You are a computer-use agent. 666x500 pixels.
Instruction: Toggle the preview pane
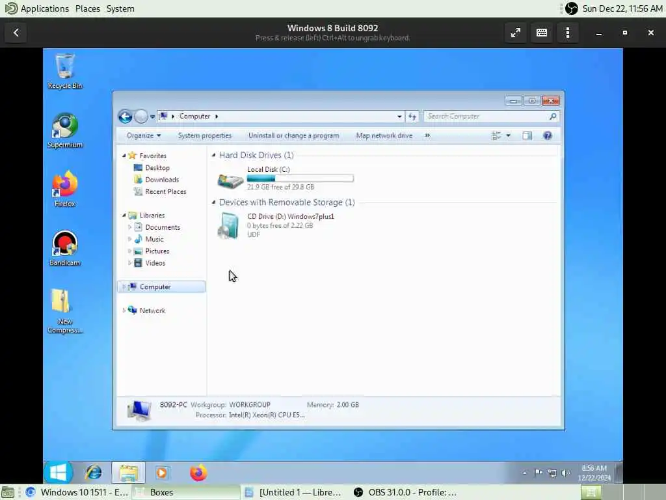tap(527, 135)
